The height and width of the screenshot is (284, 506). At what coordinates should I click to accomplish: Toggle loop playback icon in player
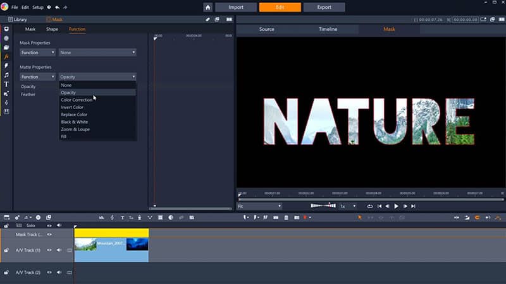click(x=370, y=206)
